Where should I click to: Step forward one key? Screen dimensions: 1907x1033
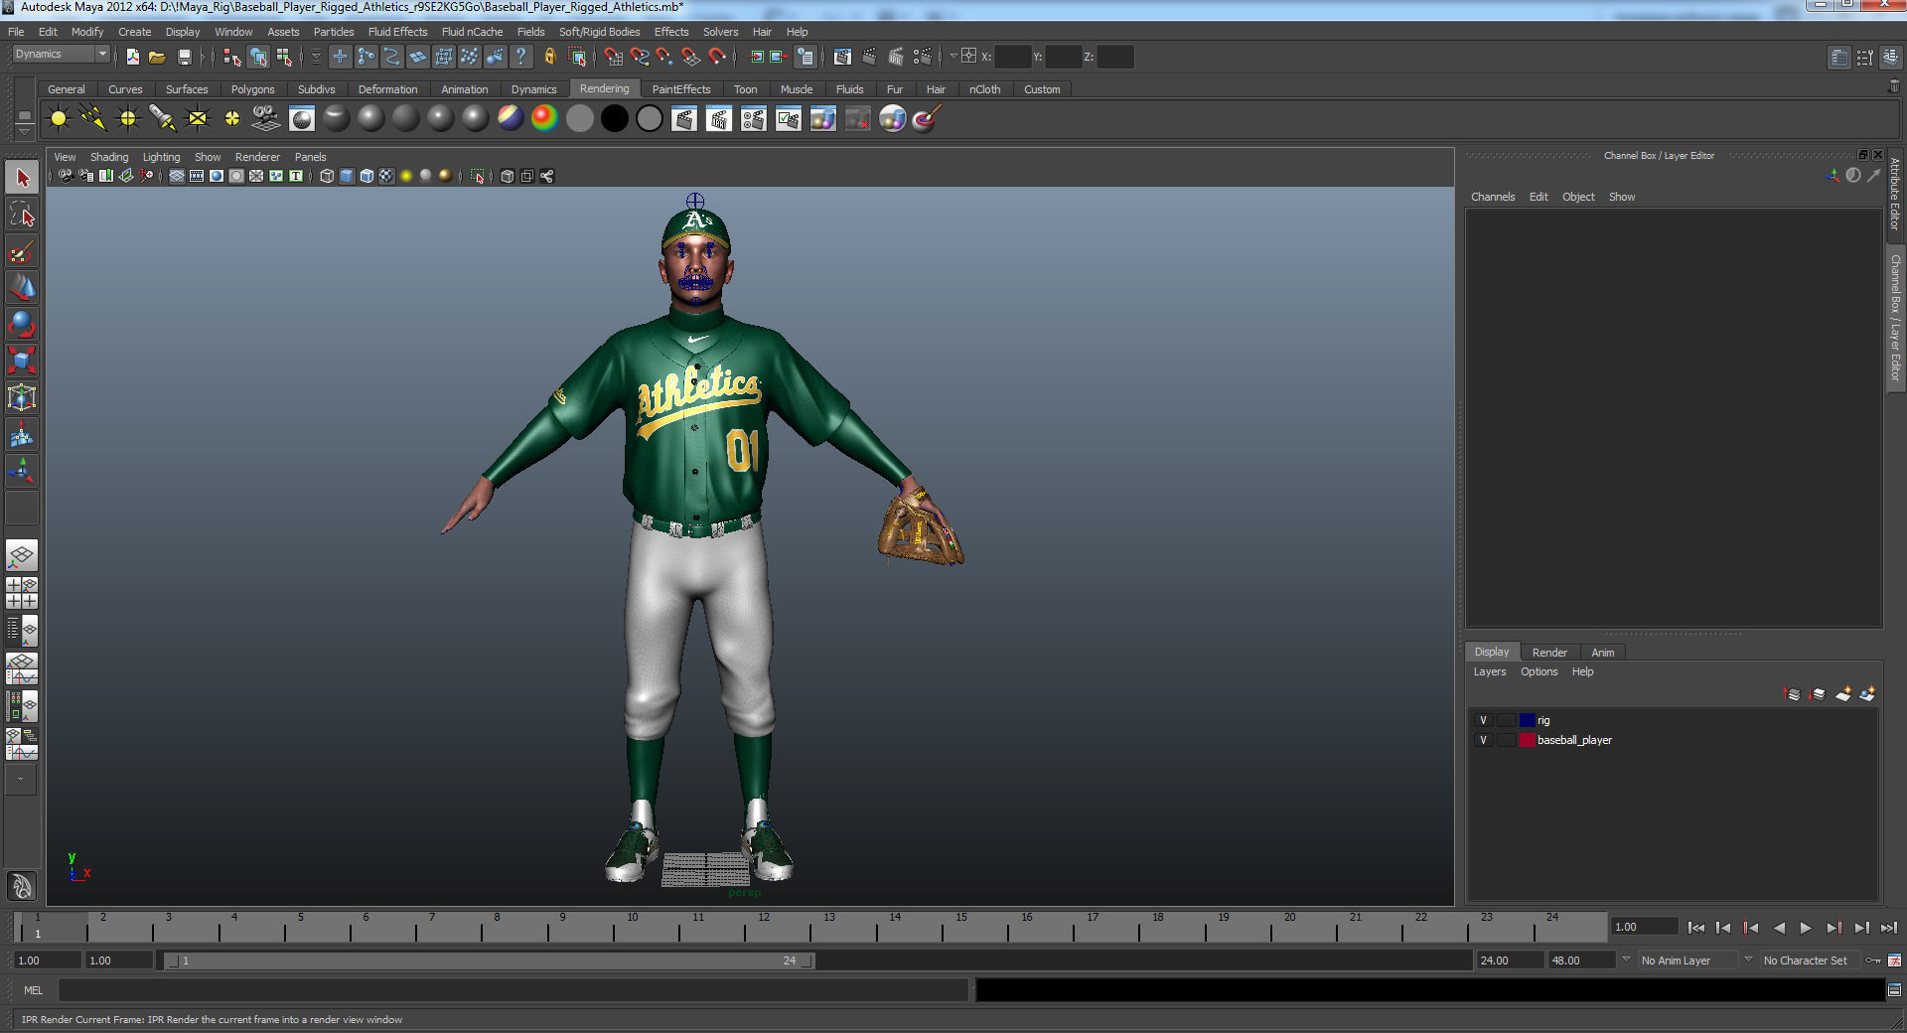tap(1834, 928)
